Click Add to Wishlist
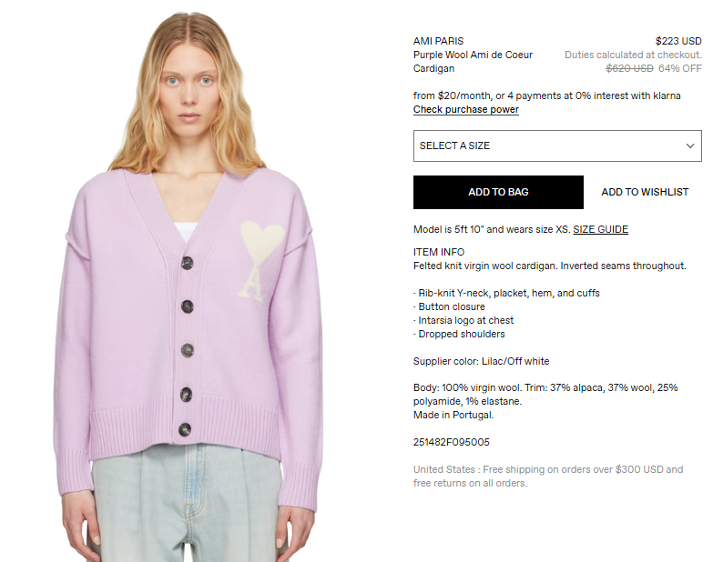The height and width of the screenshot is (562, 713). pyautogui.click(x=645, y=192)
